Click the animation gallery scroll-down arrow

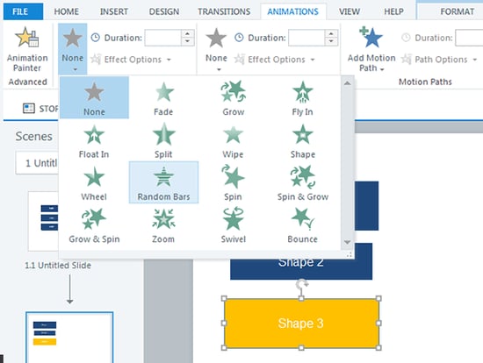click(347, 242)
